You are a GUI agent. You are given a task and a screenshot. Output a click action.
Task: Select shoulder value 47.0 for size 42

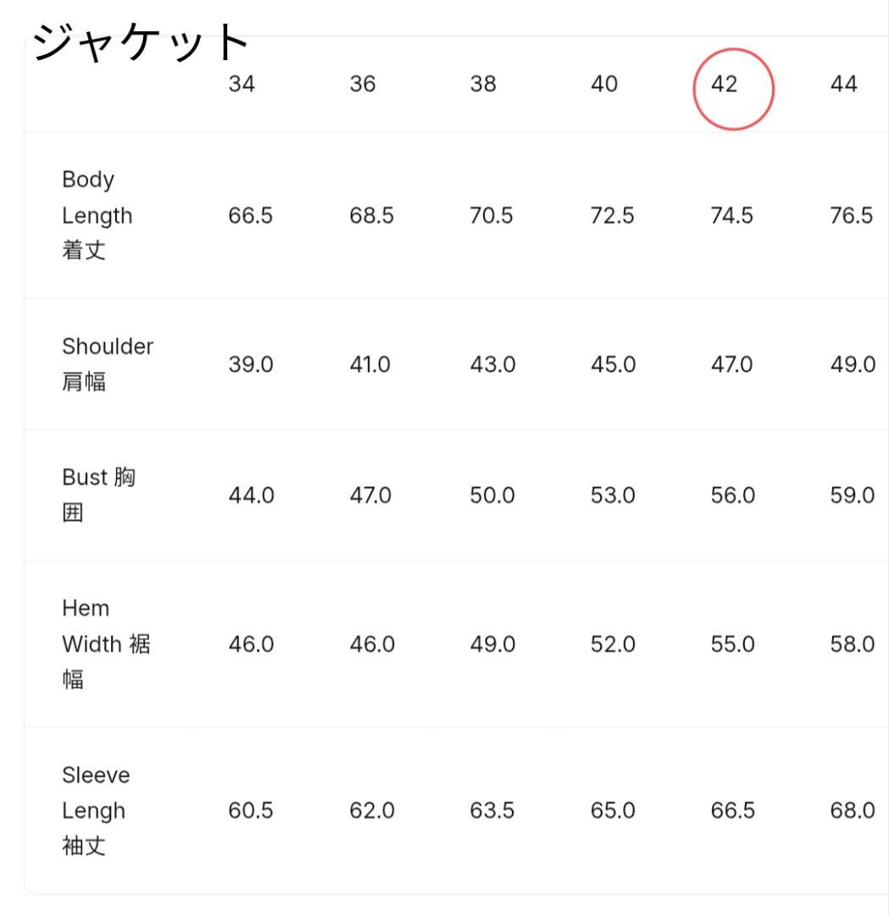[733, 364]
